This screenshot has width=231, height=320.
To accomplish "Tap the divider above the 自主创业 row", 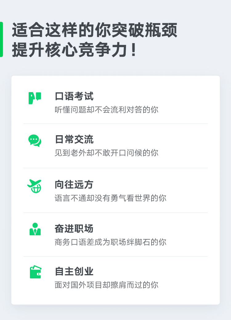I will (x=115, y=256).
